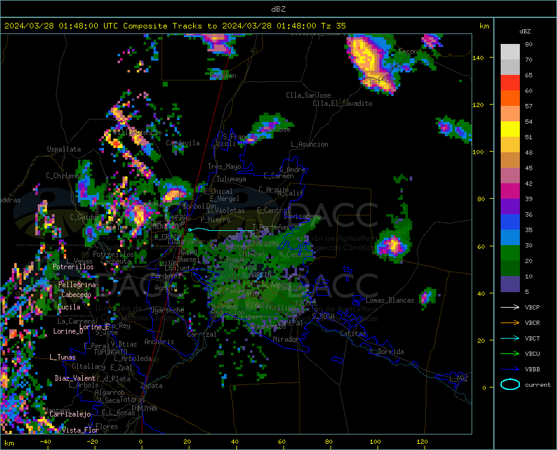Pick the green 20-30 dBZ swatch
The image size is (557, 450).
coord(510,253)
